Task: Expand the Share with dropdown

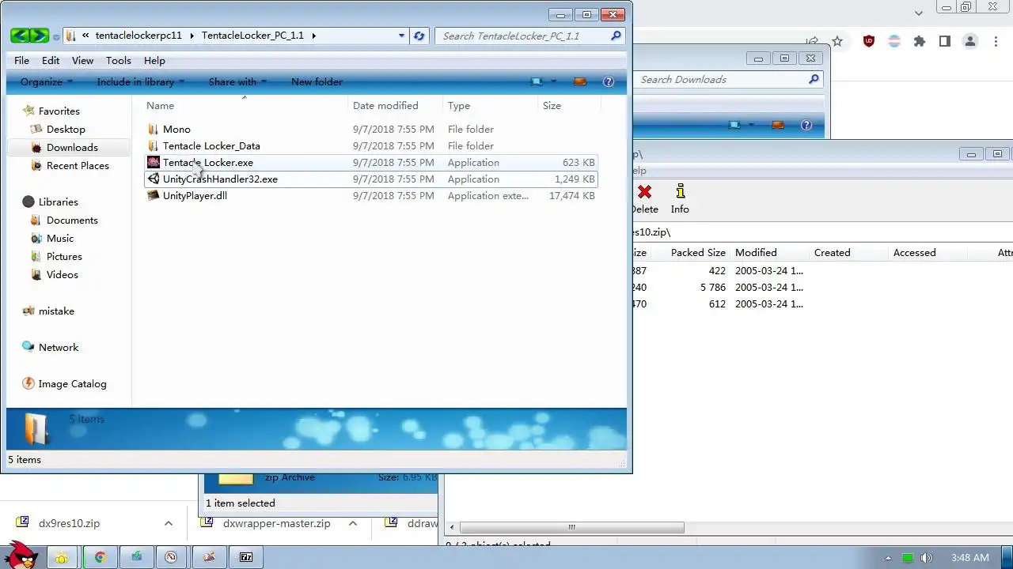Action: click(x=237, y=81)
